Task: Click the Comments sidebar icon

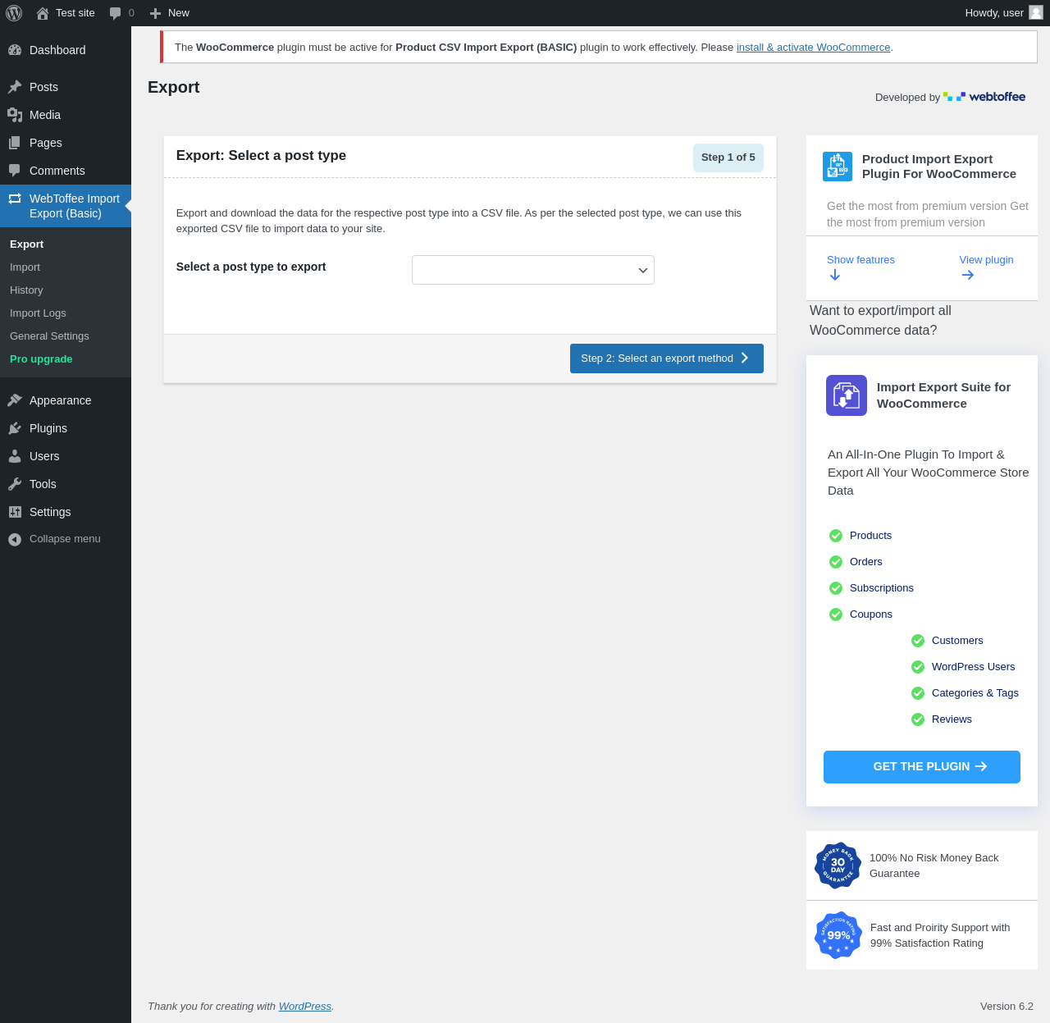Action: pos(15,171)
